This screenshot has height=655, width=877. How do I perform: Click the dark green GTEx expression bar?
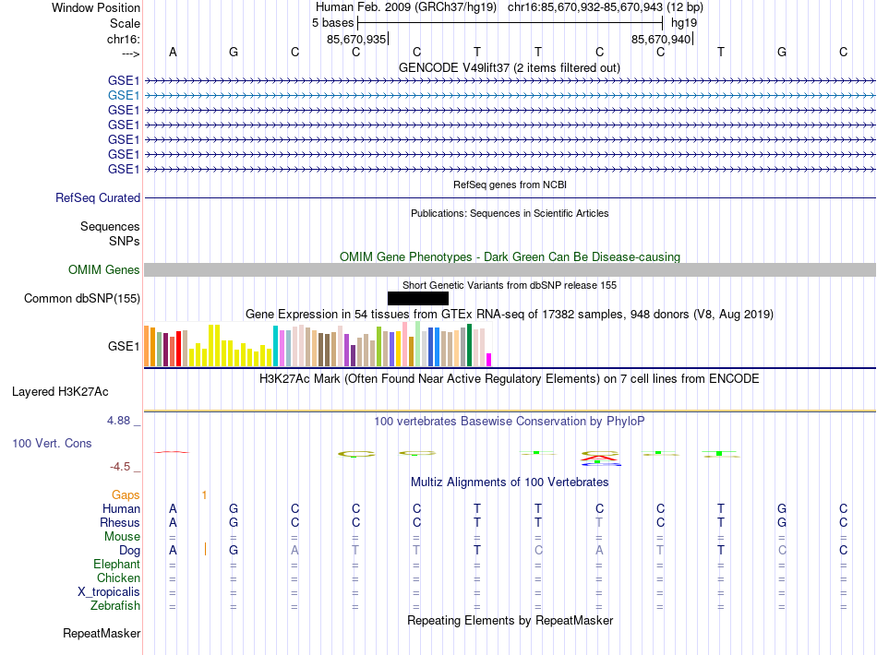[469, 345]
